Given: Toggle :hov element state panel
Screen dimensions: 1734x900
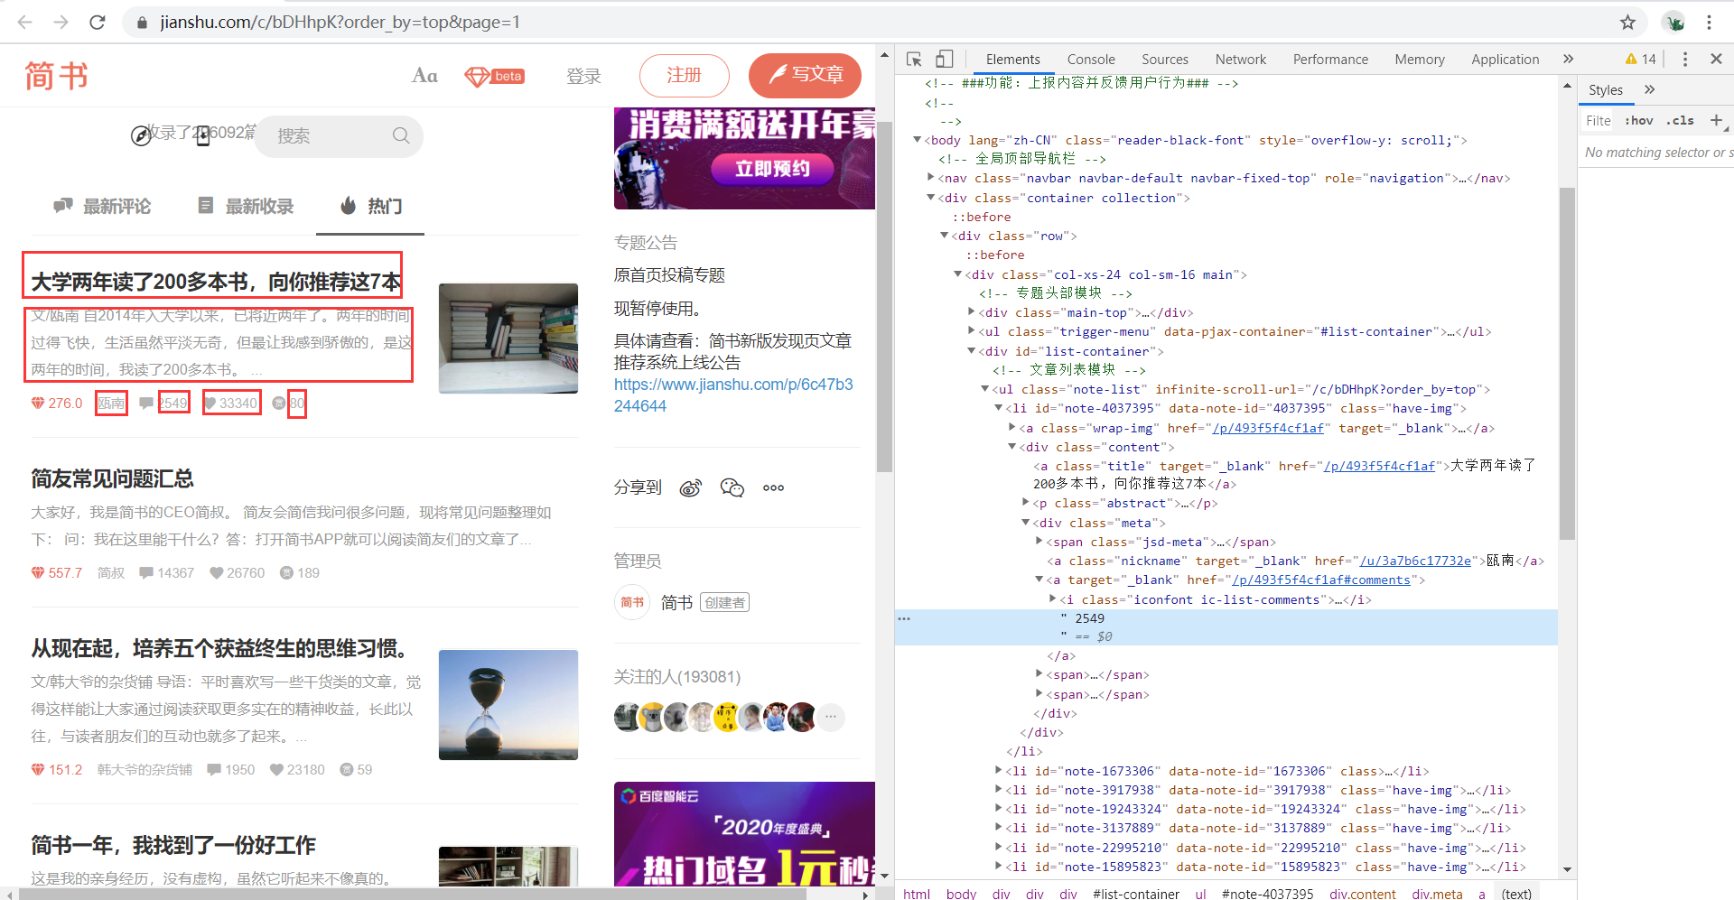Looking at the screenshot, I should coord(1638,120).
